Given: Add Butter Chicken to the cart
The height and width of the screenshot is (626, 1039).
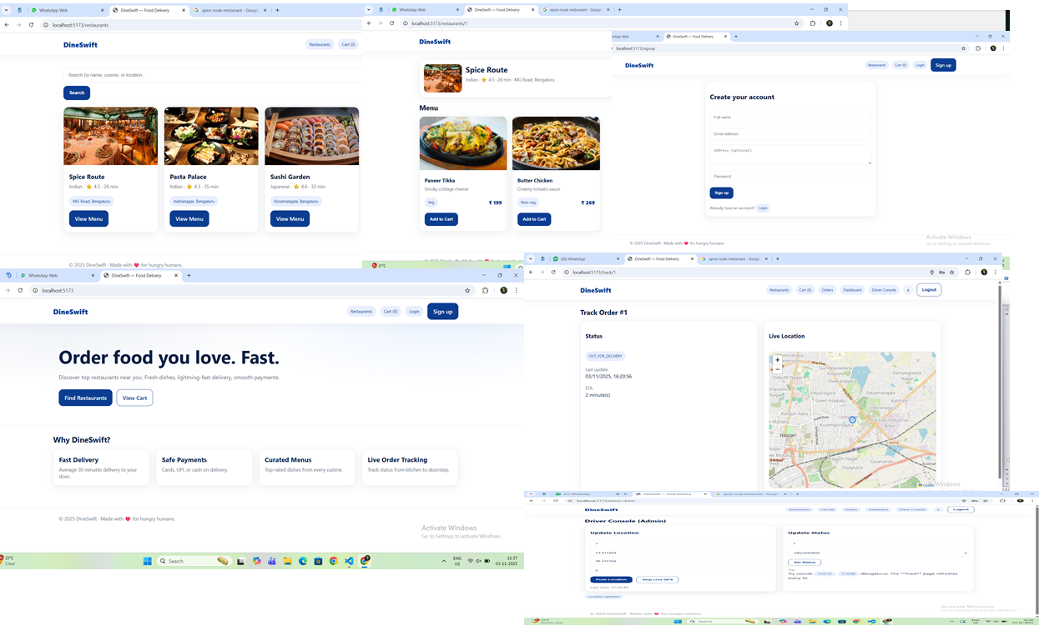Looking at the screenshot, I should point(534,219).
